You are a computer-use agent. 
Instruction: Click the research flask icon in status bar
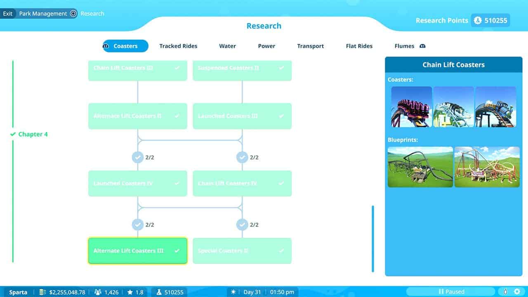click(159, 292)
